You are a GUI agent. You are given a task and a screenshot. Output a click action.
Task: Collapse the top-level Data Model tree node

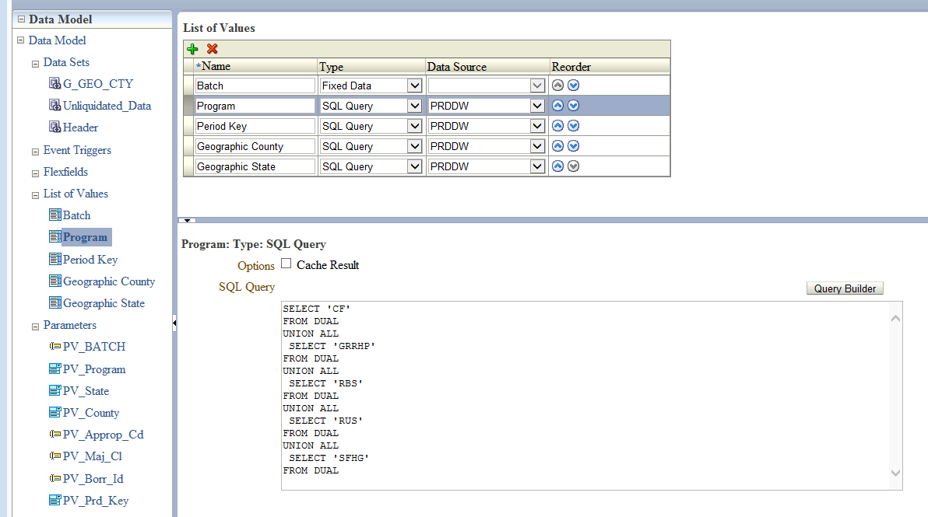pos(21,40)
